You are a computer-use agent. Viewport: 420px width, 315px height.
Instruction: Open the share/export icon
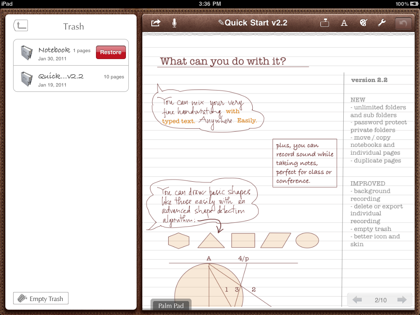click(155, 23)
